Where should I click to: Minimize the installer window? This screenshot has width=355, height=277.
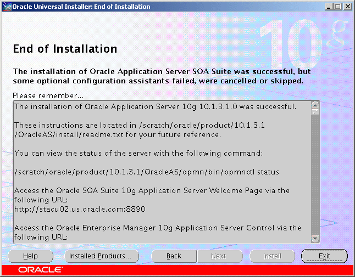(x=329, y=7)
